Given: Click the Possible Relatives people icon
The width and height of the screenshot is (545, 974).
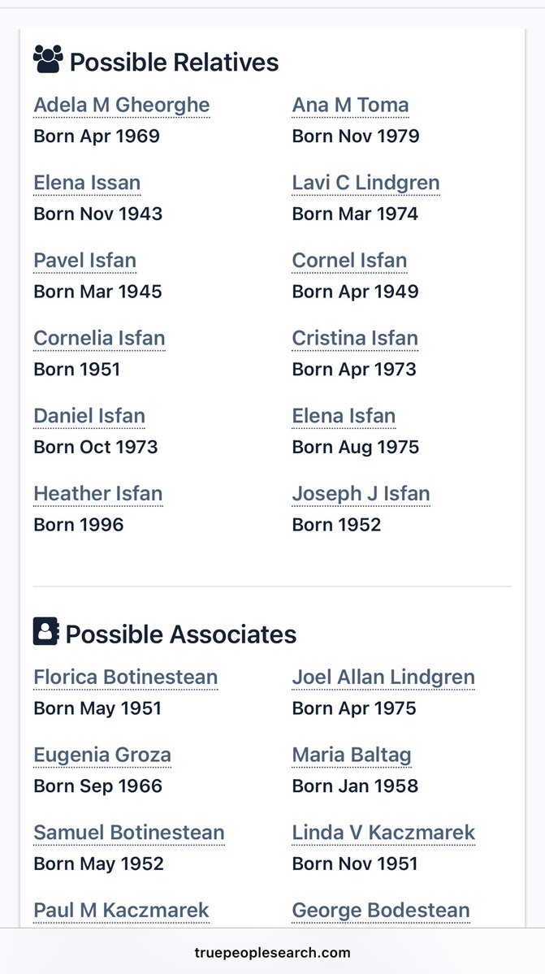Looking at the screenshot, I should coord(48,59).
